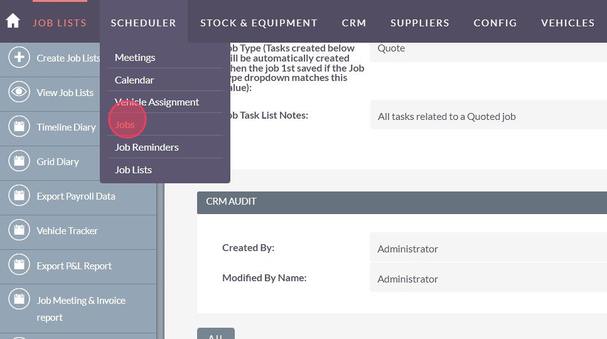
Task: Go to the Vehicles top menu
Action: (567, 23)
